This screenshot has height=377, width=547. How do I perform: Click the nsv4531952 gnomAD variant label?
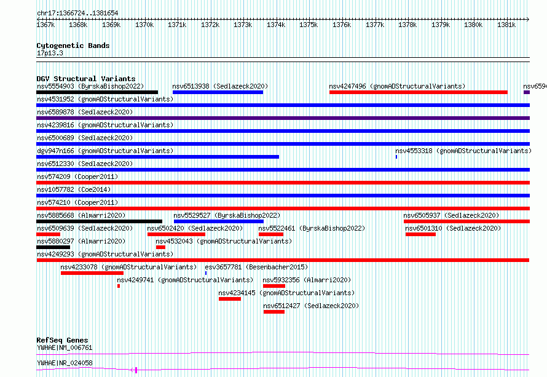pyautogui.click(x=105, y=99)
